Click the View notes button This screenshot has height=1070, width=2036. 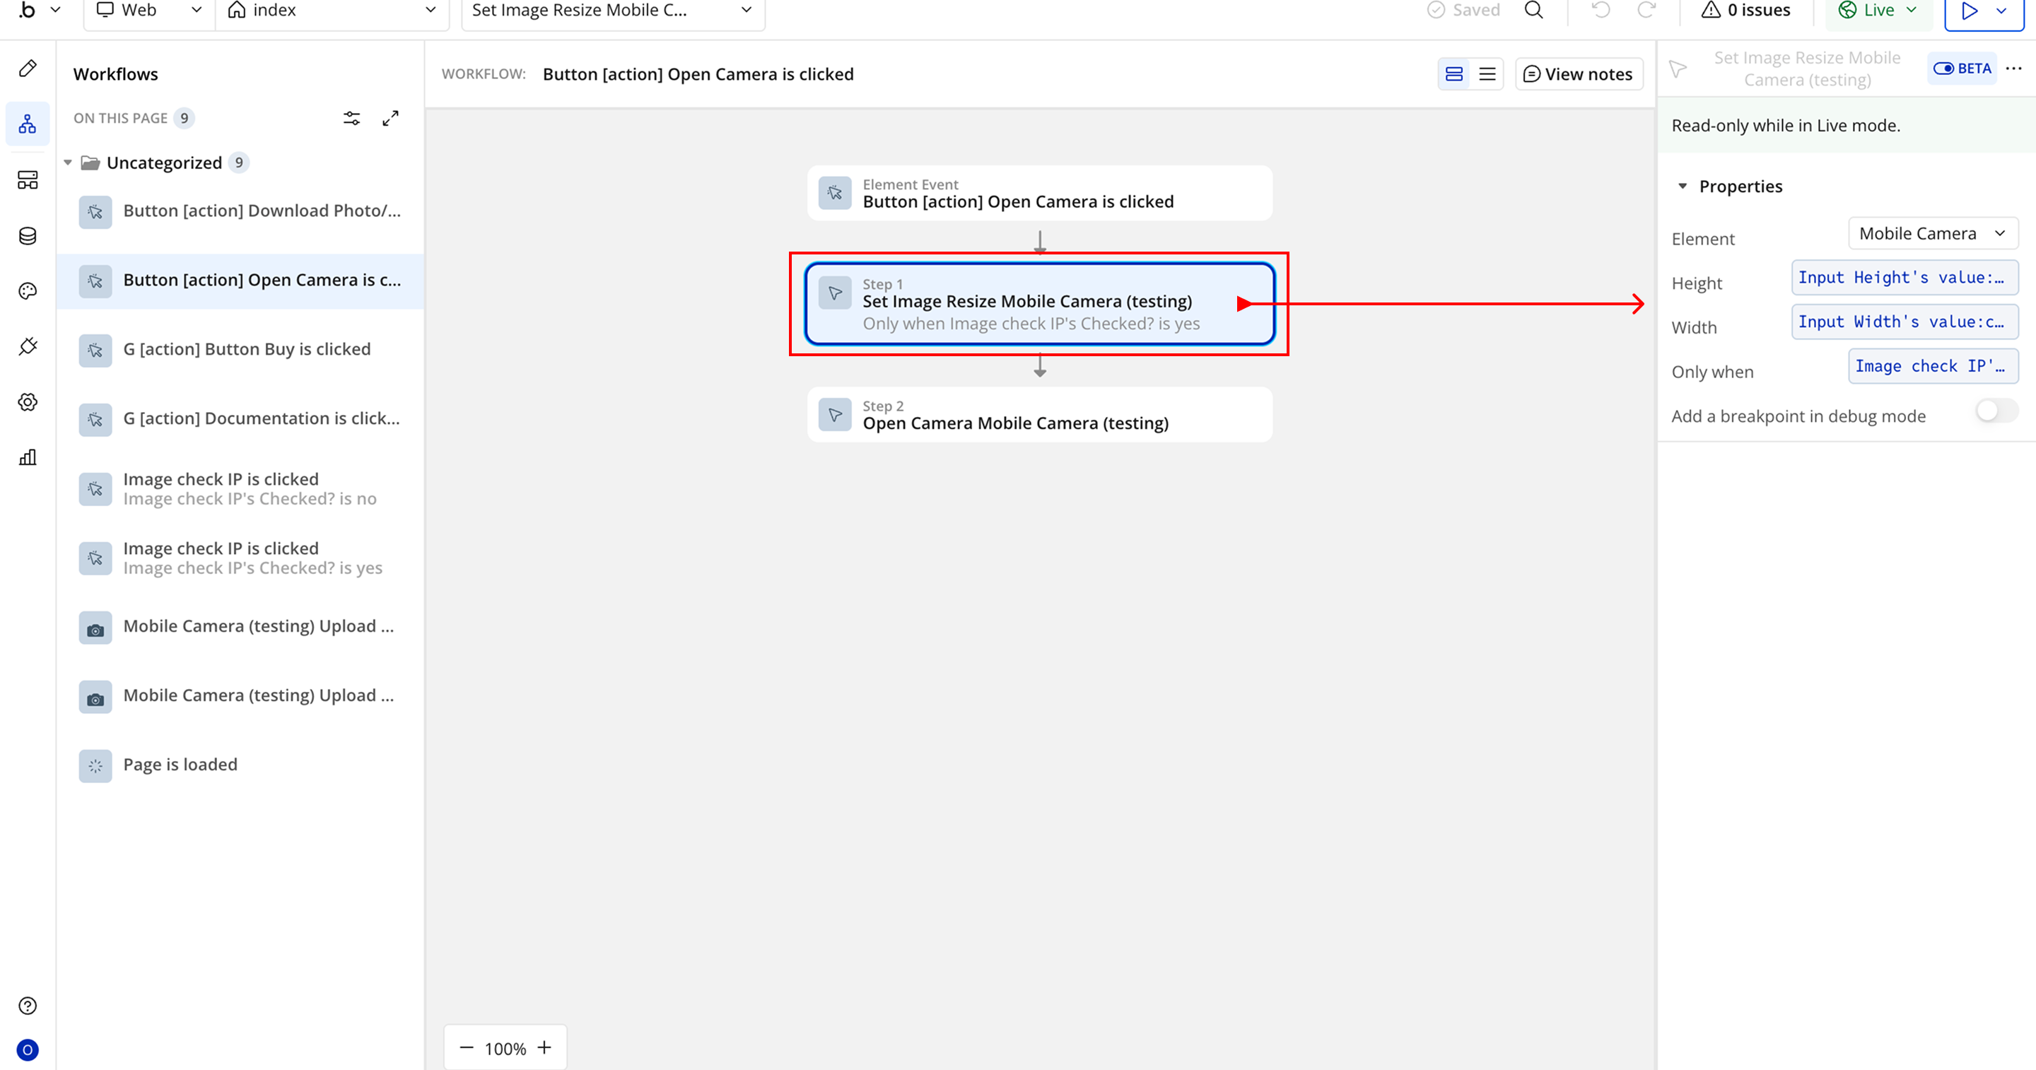pos(1579,74)
